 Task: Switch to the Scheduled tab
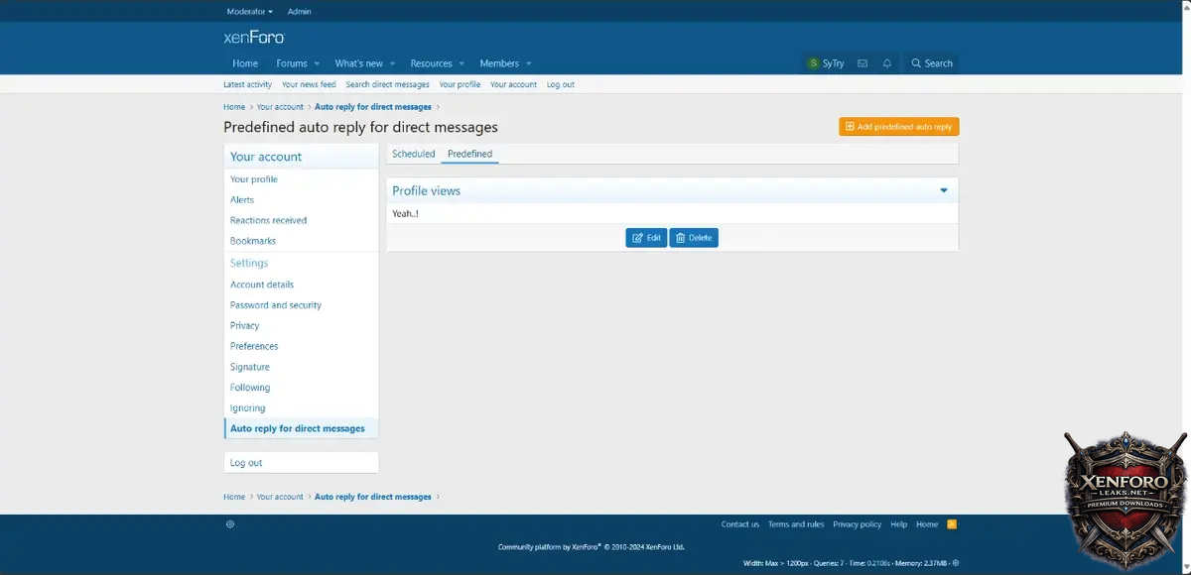[413, 154]
